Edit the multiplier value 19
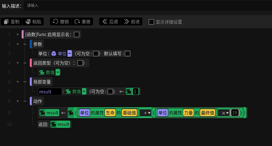 click(x=235, y=113)
